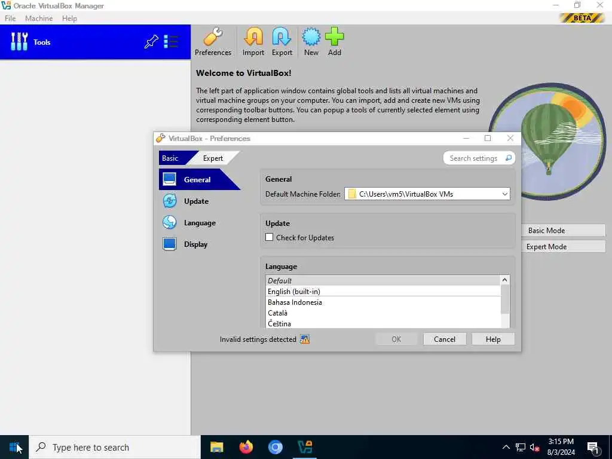Click the Windows taskbar search box
Screen dimensions: 612x459
point(115,447)
